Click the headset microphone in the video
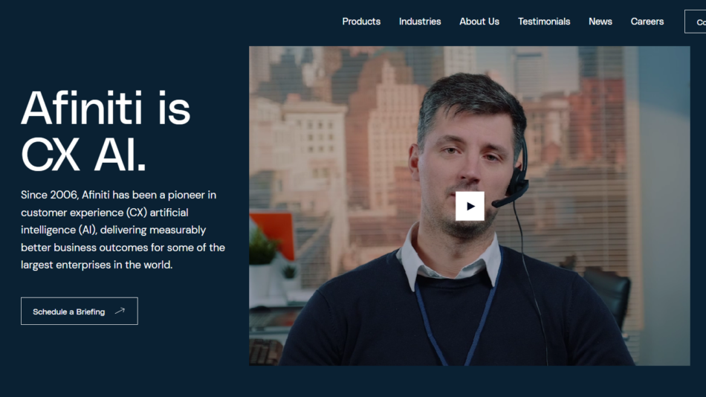706x397 pixels. point(507,198)
